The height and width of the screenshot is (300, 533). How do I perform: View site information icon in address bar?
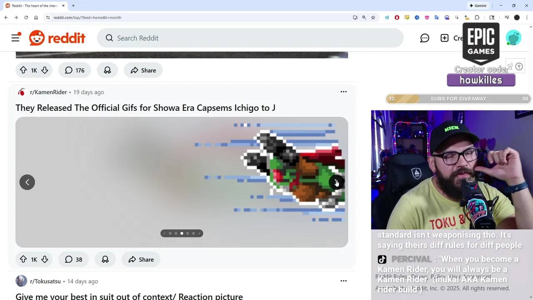coord(48,17)
